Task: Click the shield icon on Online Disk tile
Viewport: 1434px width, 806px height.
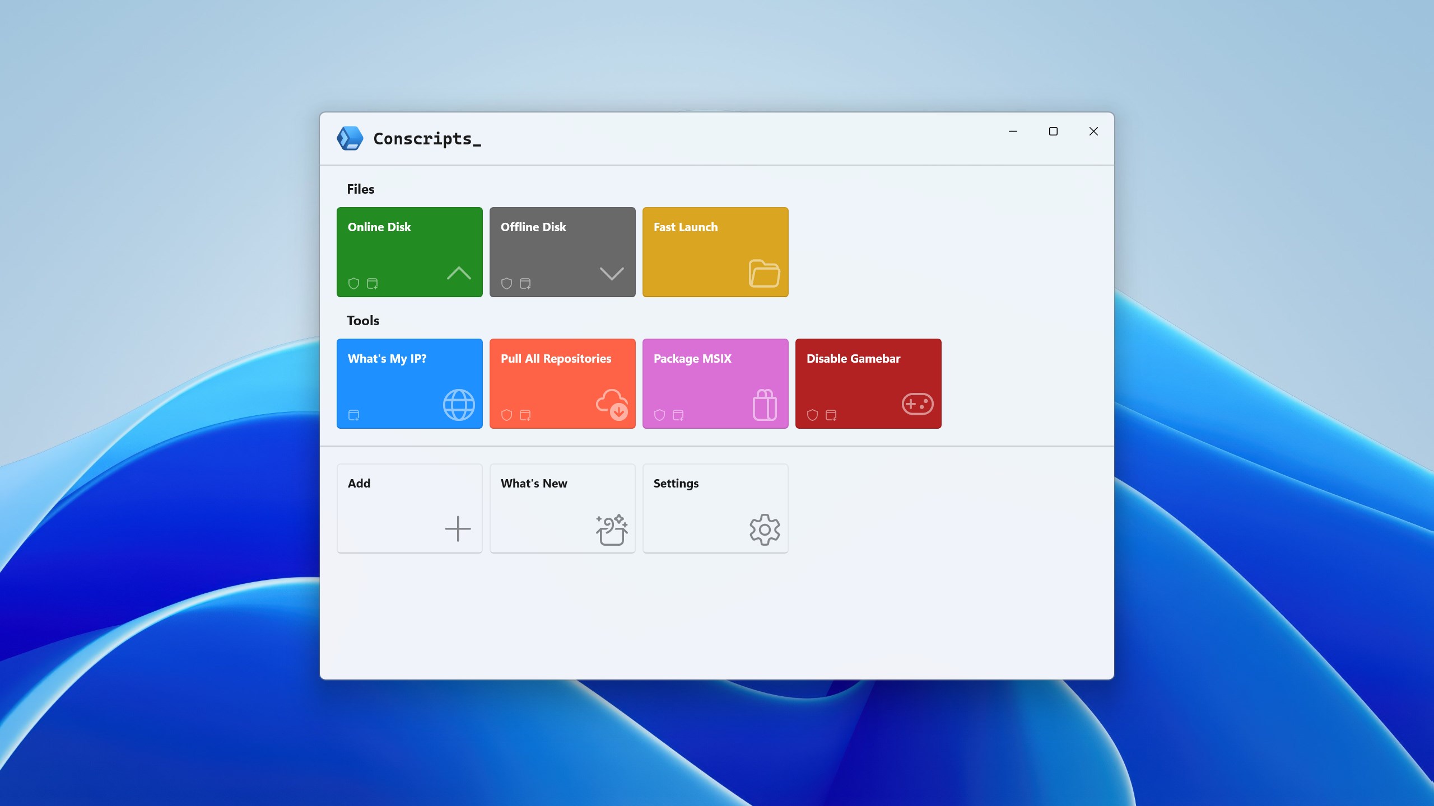Action: [353, 283]
